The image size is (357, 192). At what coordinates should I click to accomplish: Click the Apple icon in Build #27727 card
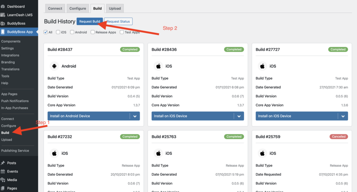tap(262, 66)
